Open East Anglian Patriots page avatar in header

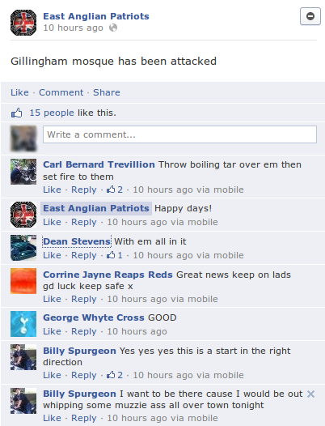pos(23,23)
